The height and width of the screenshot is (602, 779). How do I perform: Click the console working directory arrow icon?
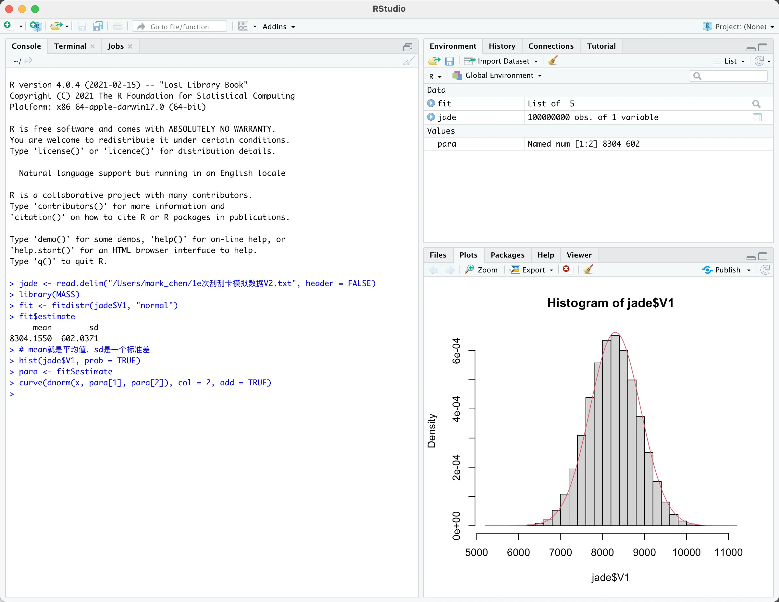28,61
